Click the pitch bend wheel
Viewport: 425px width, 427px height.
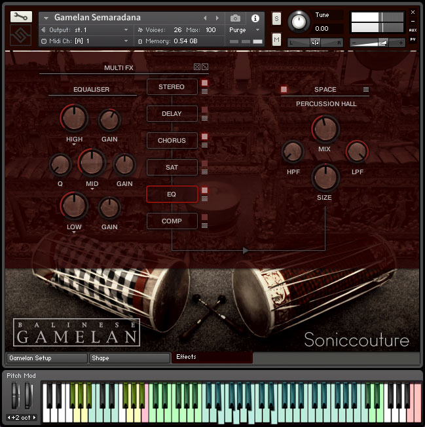click(14, 395)
